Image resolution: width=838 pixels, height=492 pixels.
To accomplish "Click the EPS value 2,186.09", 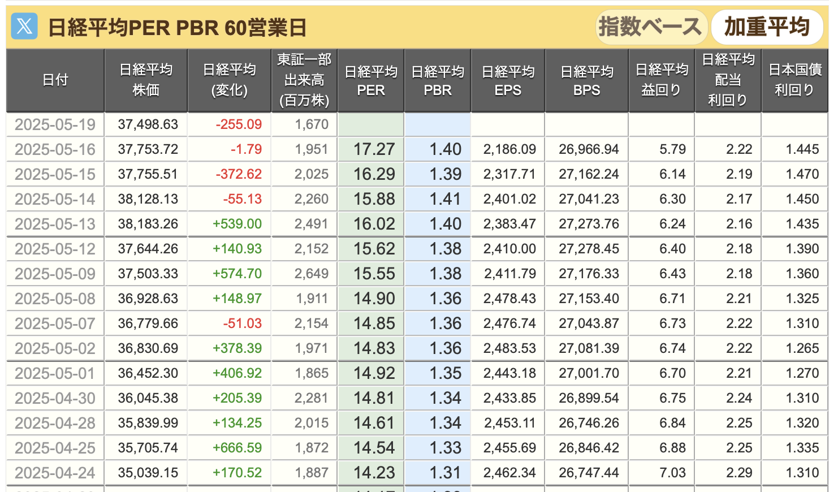I will [509, 149].
